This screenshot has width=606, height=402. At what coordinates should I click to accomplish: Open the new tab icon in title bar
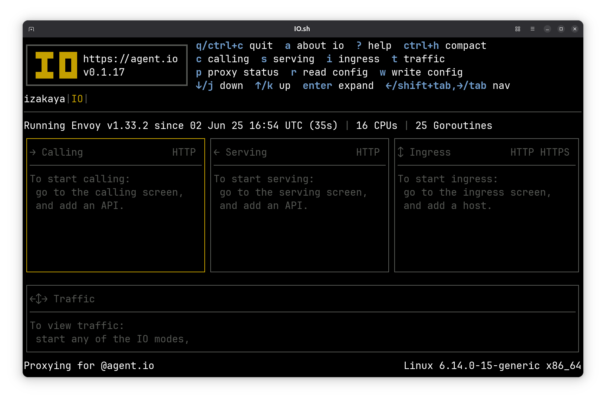32,29
